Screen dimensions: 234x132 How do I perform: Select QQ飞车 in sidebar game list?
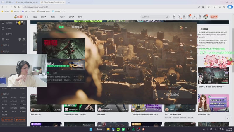[23, 101]
